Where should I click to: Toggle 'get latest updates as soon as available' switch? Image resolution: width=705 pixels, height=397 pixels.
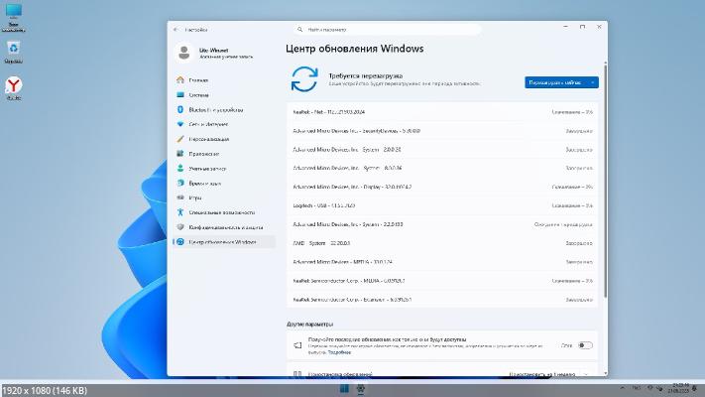[584, 345]
